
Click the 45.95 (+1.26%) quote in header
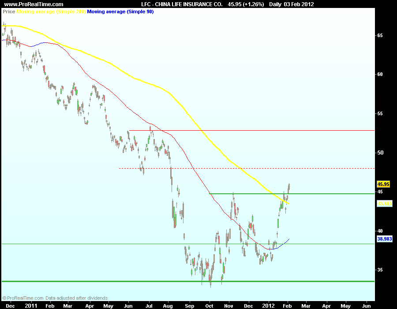point(246,4)
